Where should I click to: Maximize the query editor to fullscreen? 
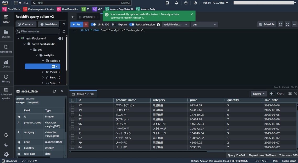click(x=288, y=24)
